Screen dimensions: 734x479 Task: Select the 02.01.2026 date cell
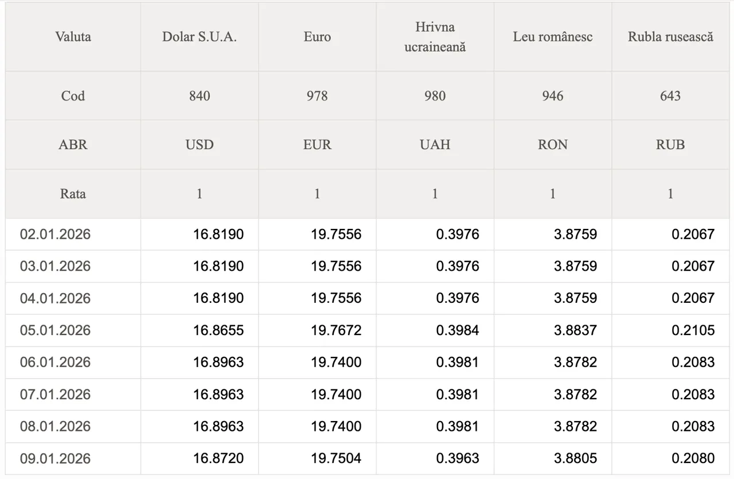tap(56, 235)
